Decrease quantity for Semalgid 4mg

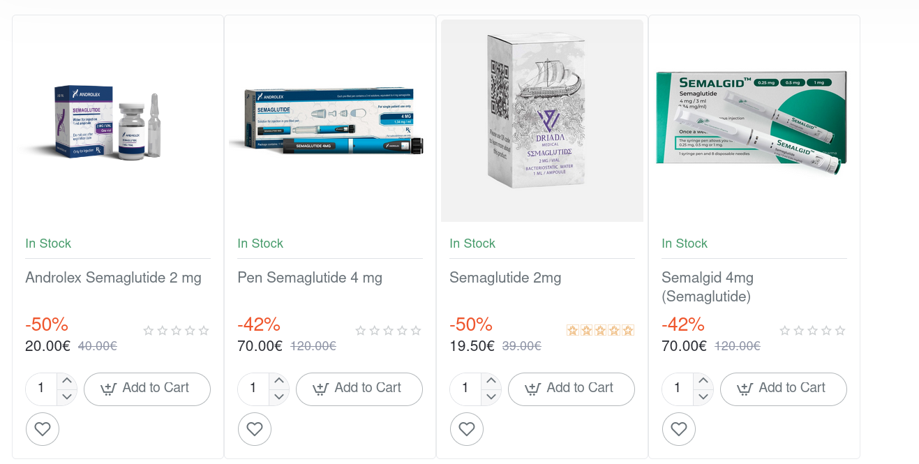(703, 397)
